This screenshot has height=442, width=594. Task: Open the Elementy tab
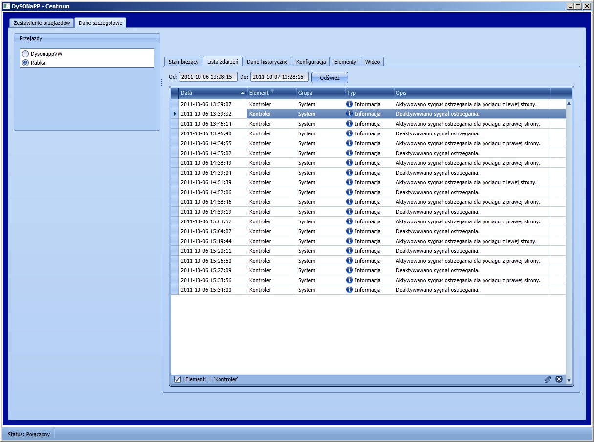point(345,62)
